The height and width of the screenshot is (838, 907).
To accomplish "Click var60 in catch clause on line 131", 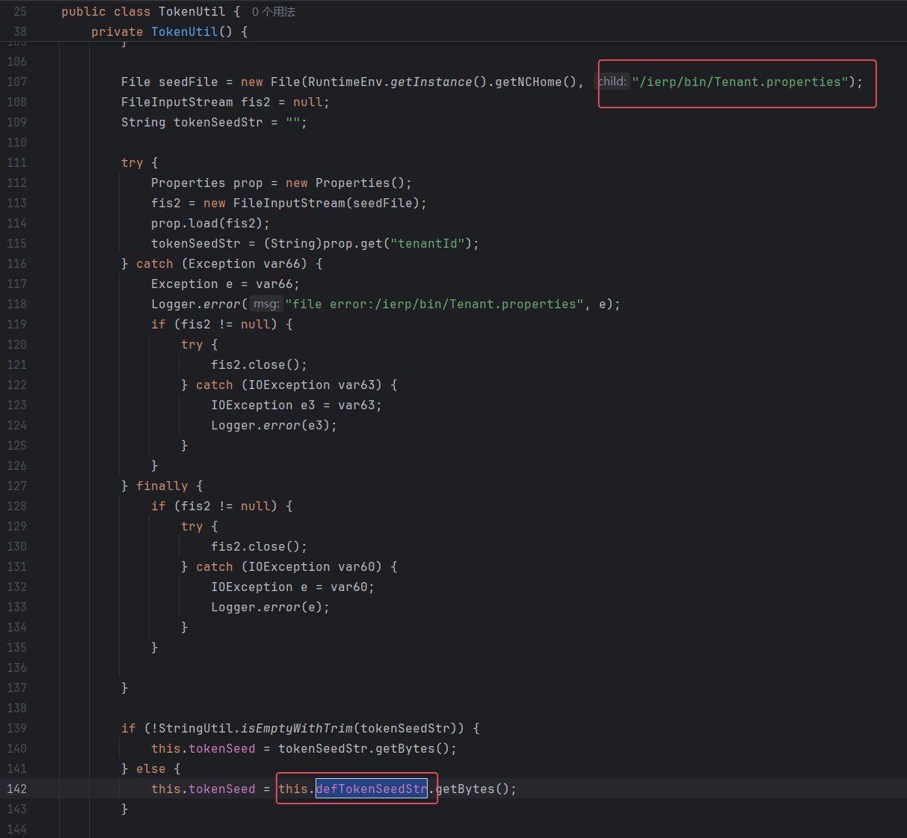I will [356, 566].
